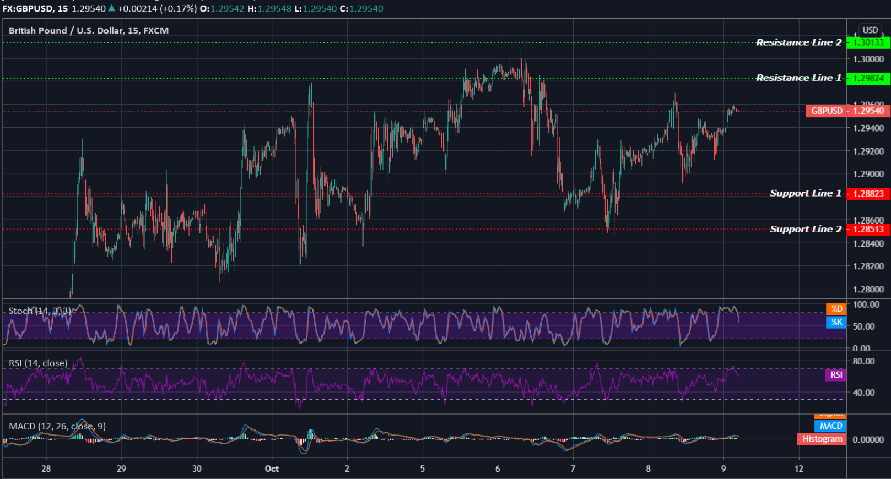Click the Resistance Line 1 price tag 1.29824
The width and height of the screenshot is (891, 479).
pos(868,78)
